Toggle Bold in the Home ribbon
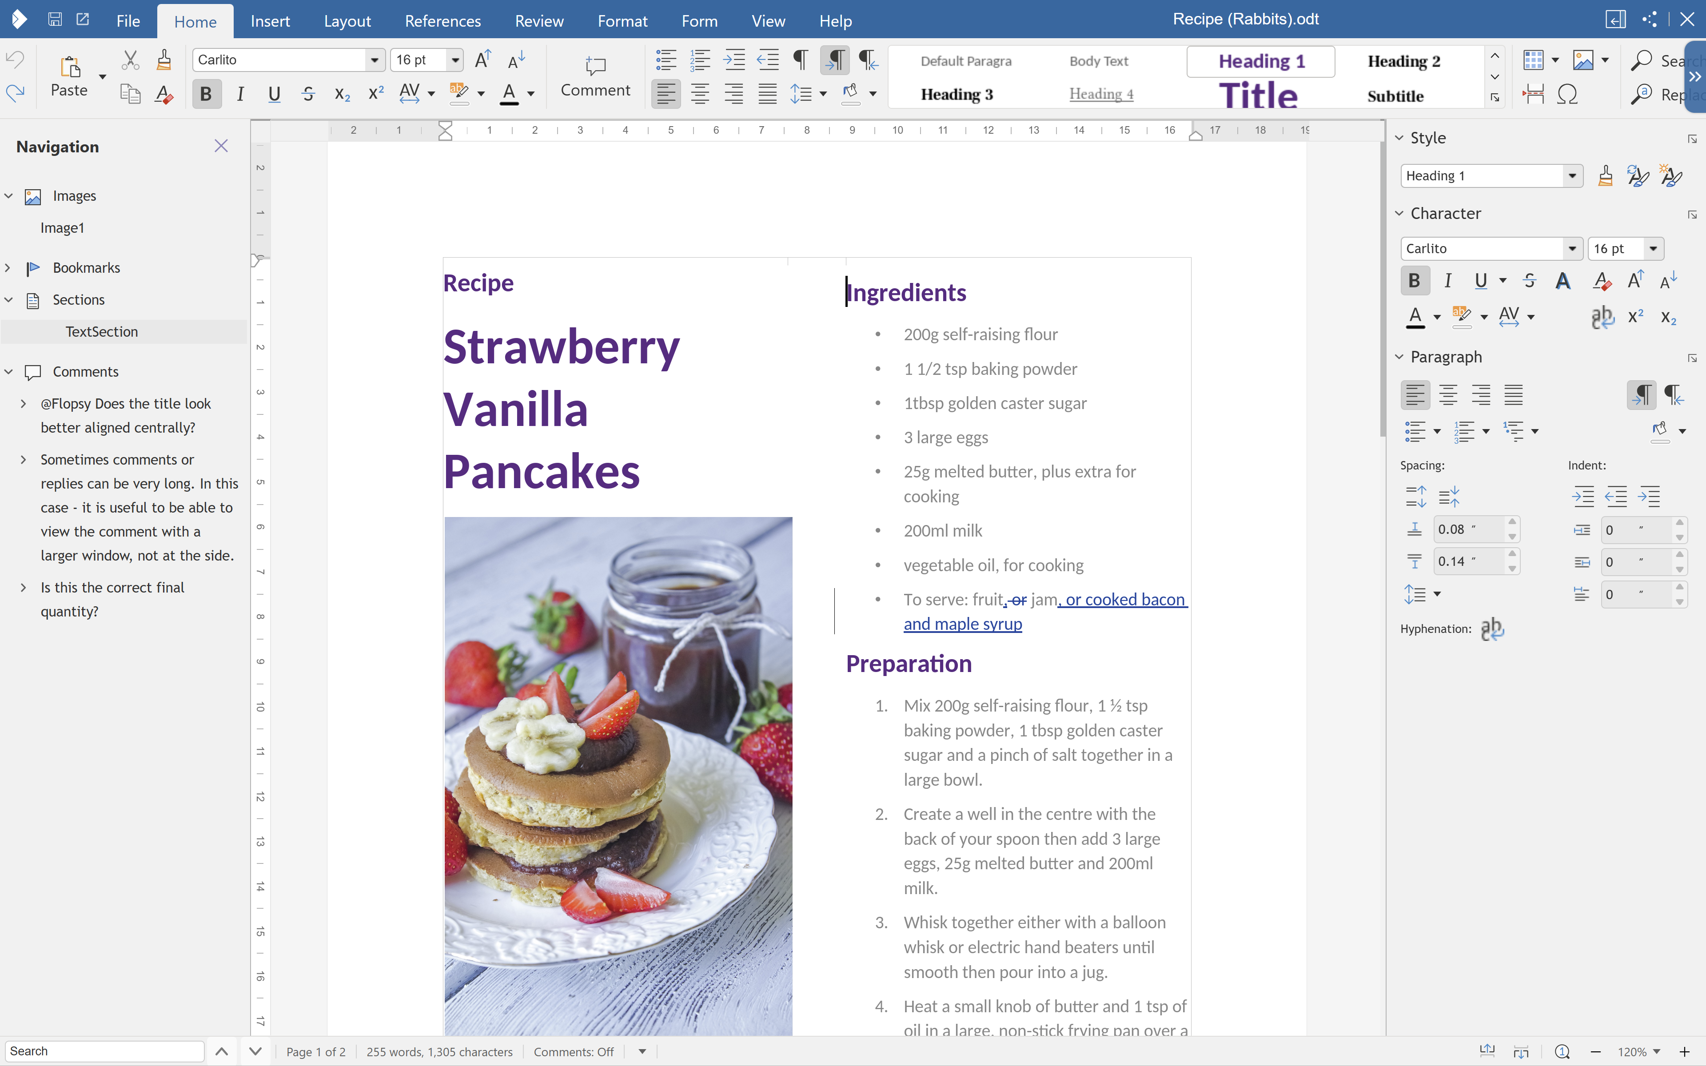 tap(206, 94)
